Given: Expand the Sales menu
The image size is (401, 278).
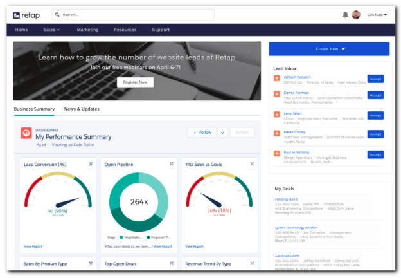Looking at the screenshot, I should (x=51, y=30).
